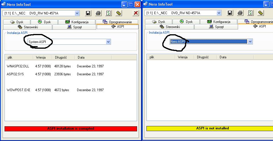Switch to Sterowniki tab in right window
This screenshot has width=273, height=141.
pos(170,27)
